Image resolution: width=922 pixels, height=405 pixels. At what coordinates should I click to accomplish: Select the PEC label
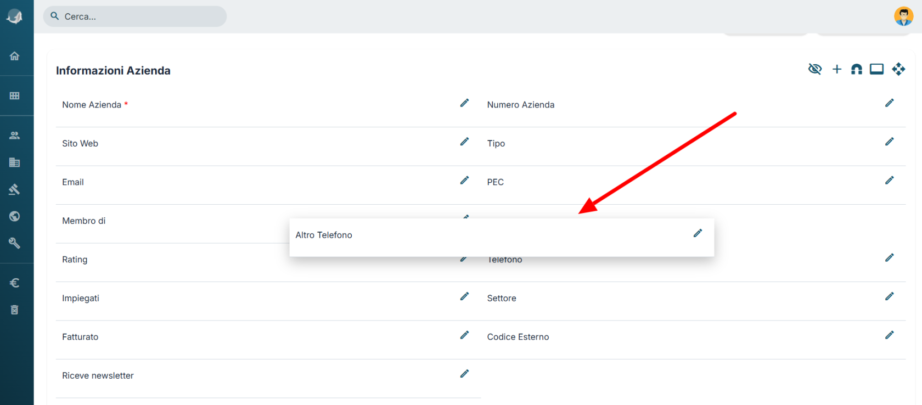496,182
